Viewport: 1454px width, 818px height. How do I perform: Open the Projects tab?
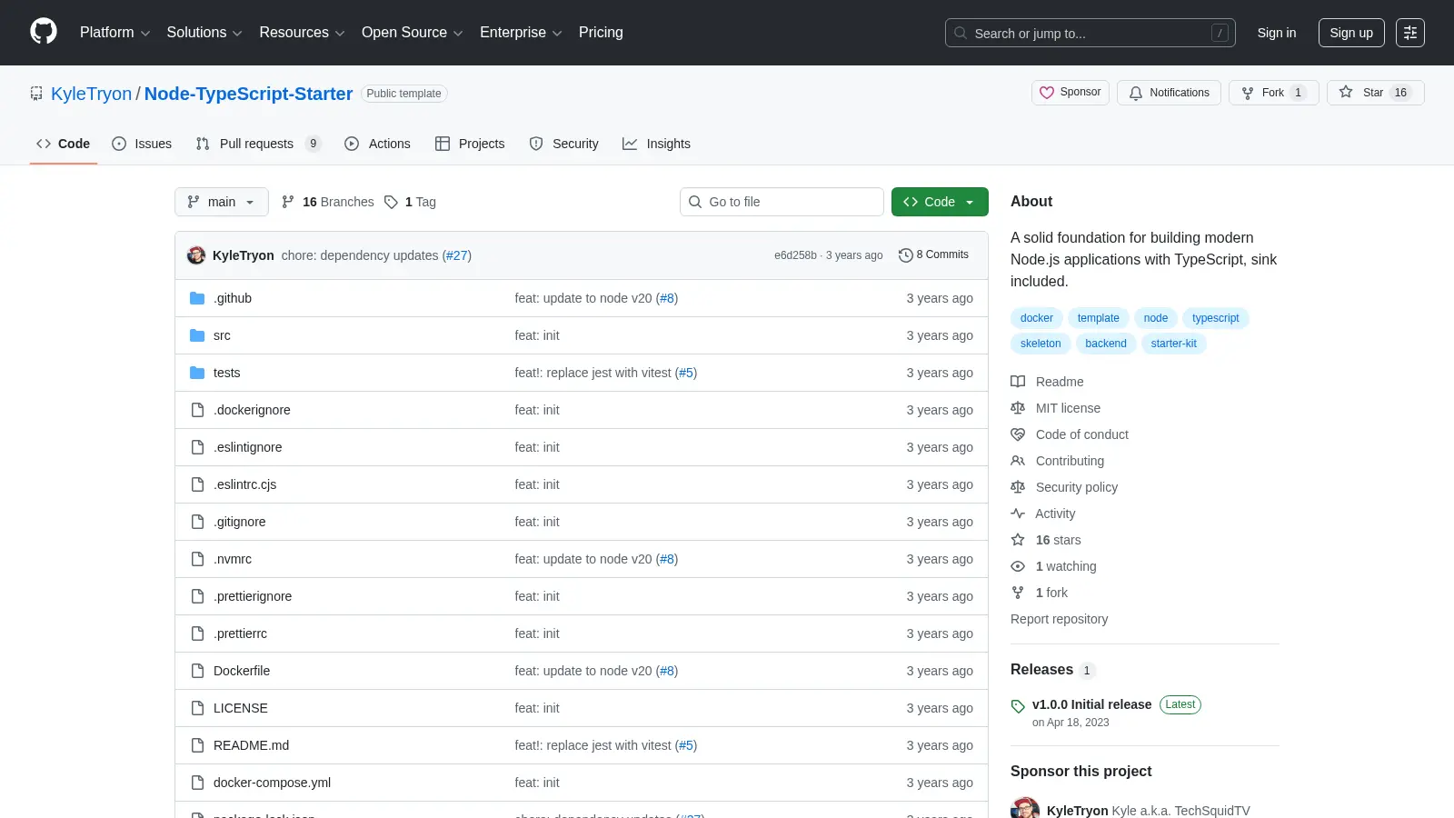pyautogui.click(x=470, y=144)
